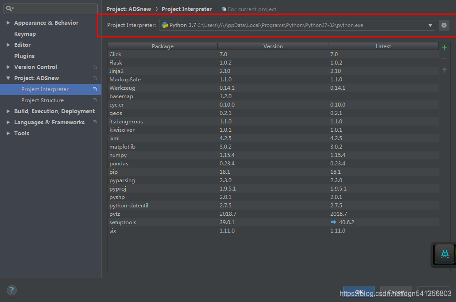This screenshot has height=302, width=456.
Task: Select the pyparsing package row
Action: pyautogui.click(x=273, y=180)
